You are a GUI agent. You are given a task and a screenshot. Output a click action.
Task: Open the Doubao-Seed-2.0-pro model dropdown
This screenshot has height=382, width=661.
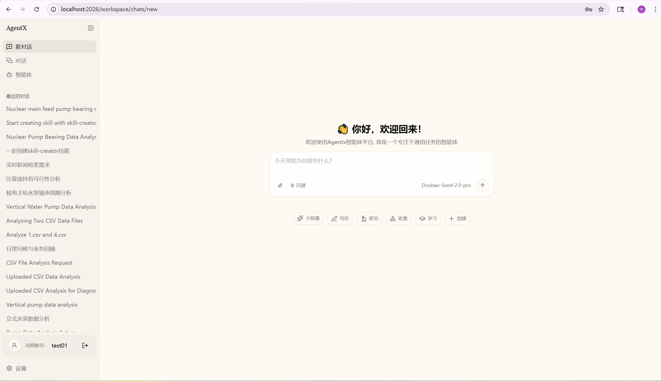click(446, 185)
